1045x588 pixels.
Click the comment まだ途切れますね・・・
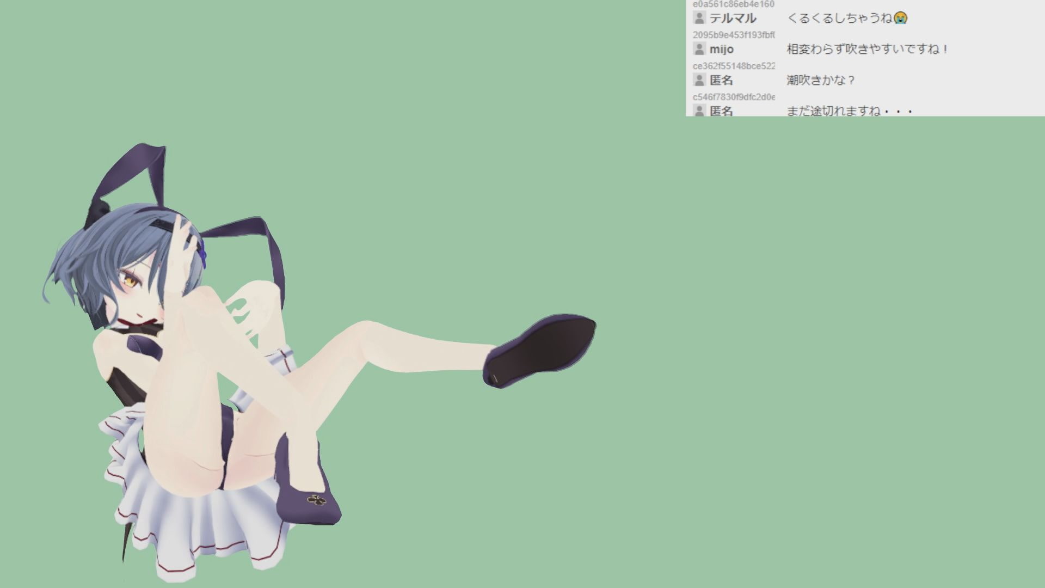[849, 111]
